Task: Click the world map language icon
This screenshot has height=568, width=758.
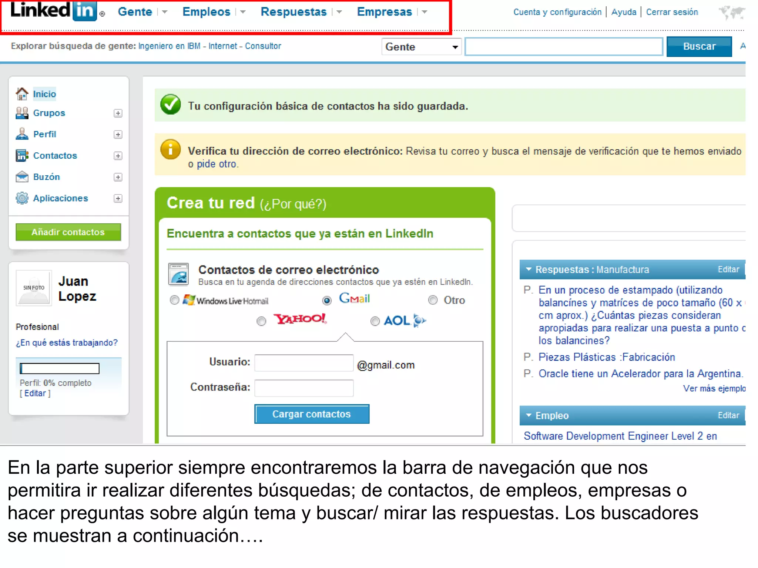Action: coord(731,12)
